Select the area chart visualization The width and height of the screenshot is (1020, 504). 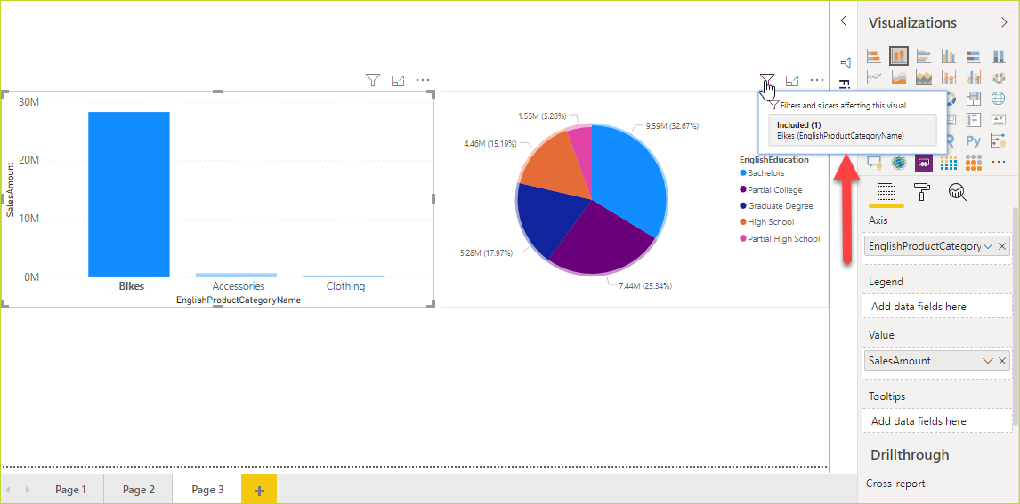[899, 77]
